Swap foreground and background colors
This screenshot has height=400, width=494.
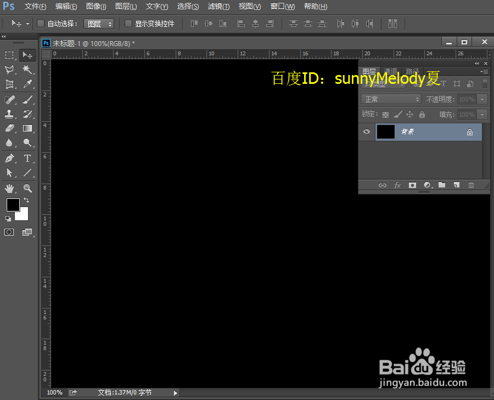(26, 199)
